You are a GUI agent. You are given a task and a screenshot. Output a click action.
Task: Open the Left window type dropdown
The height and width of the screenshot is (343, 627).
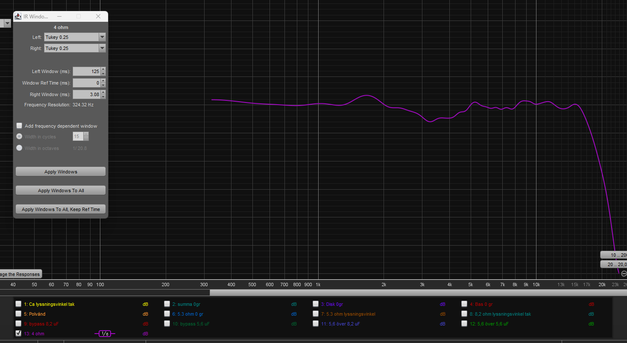(x=102, y=37)
